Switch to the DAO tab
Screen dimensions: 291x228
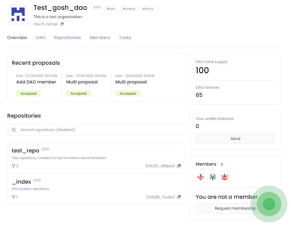pyautogui.click(x=41, y=38)
